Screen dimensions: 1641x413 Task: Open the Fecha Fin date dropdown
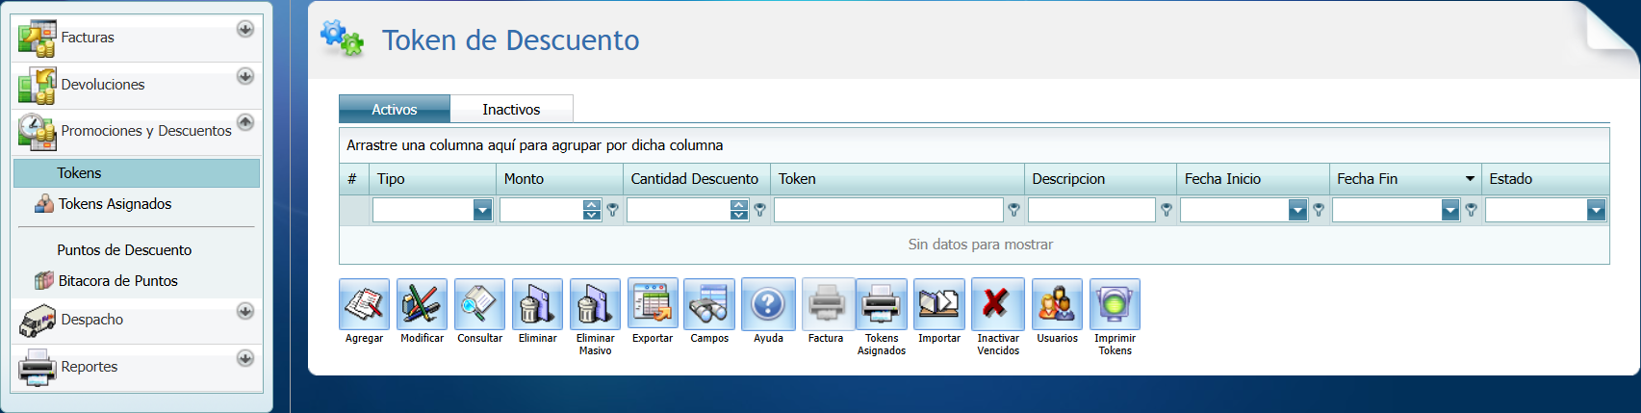click(1450, 210)
